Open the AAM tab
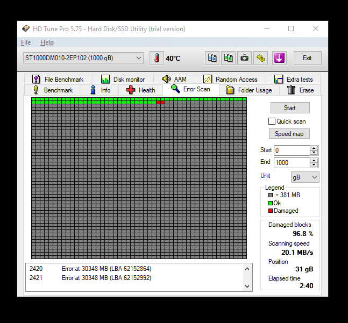 (174, 80)
